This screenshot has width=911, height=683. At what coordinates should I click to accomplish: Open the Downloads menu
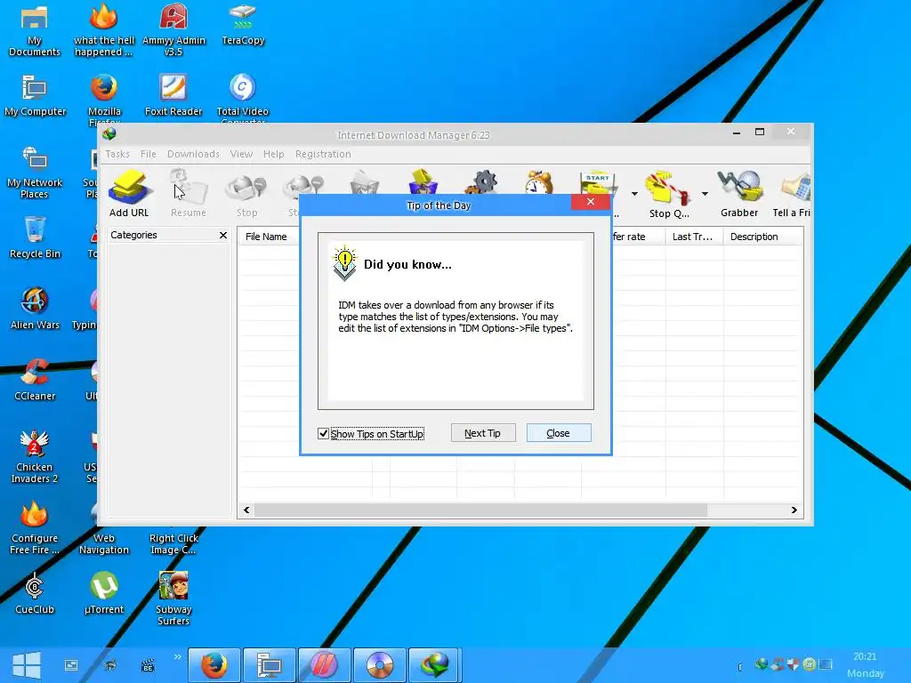tap(193, 154)
